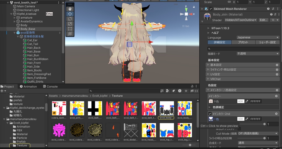The height and width of the screenshot is (149, 282).
Task: Expand armature in hierarchy
Action: 15,18
